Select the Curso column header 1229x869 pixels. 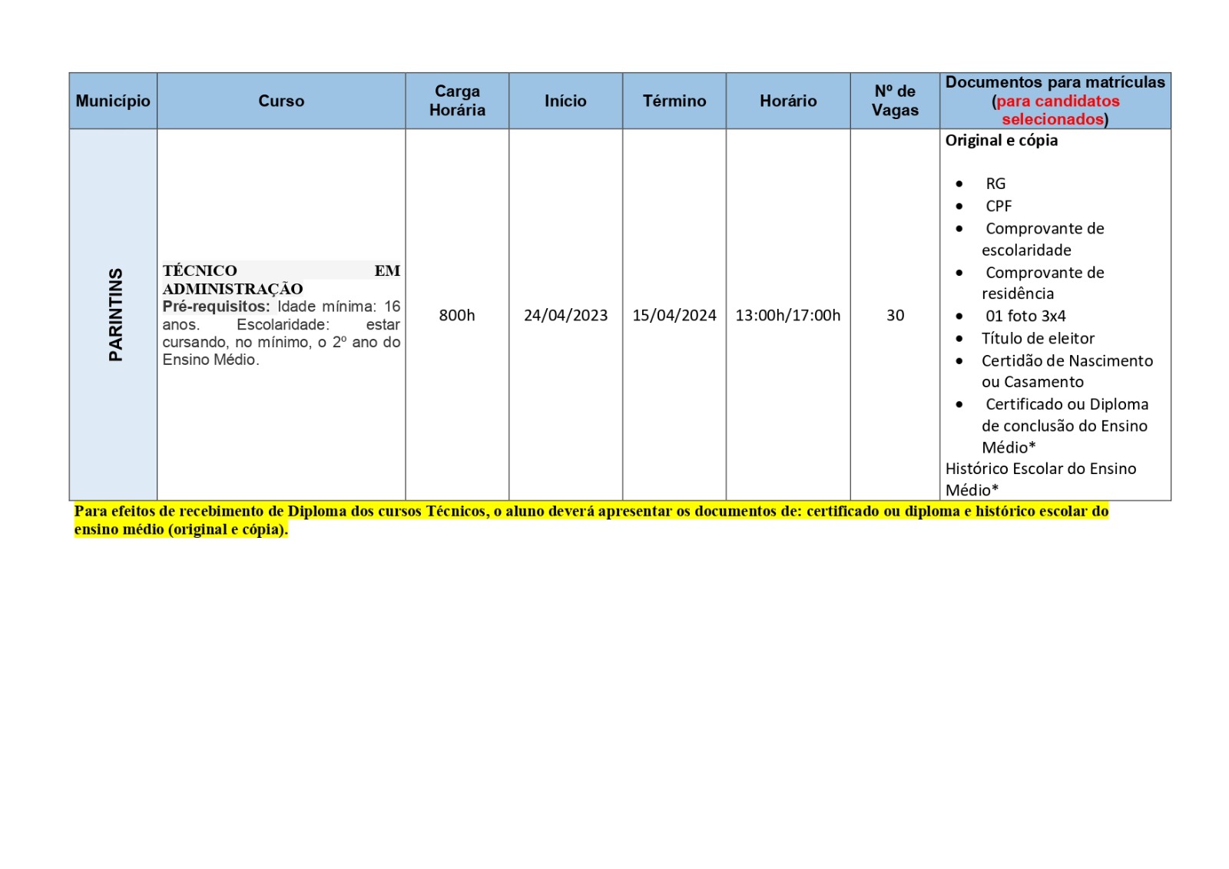(x=281, y=101)
